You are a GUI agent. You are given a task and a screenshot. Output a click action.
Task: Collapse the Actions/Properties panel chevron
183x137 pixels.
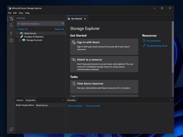[63, 100]
